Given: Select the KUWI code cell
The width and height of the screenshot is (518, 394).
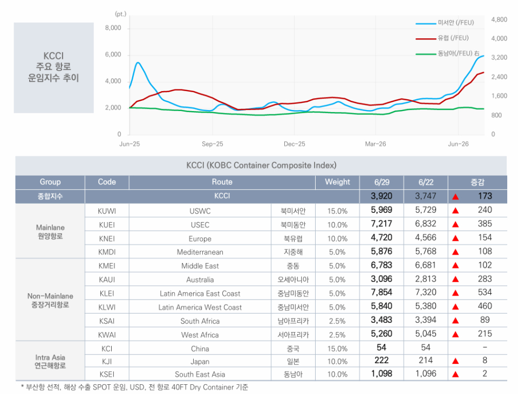Looking at the screenshot, I should pos(107,211).
